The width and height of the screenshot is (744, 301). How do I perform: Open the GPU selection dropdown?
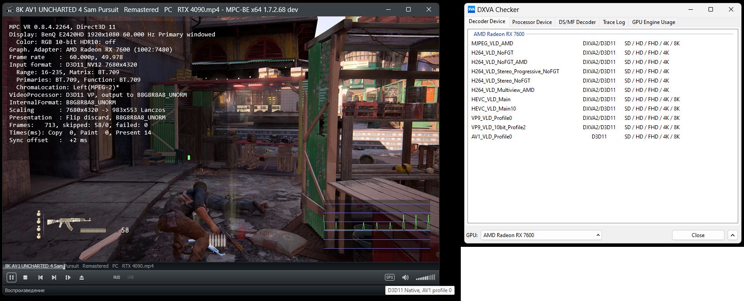pos(541,235)
